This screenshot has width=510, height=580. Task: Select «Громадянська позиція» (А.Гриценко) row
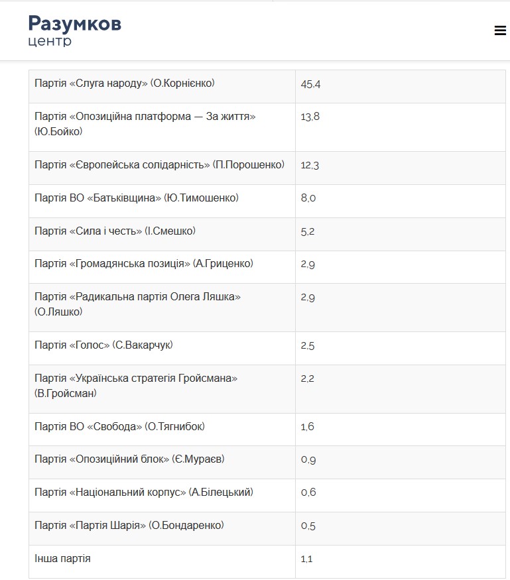(267, 267)
